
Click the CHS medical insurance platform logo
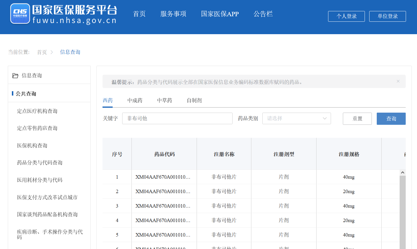(x=20, y=14)
